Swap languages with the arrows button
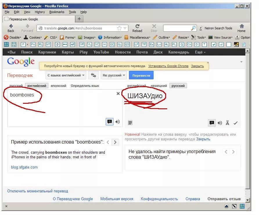This screenshot has width=259, height=215. coord(93,75)
